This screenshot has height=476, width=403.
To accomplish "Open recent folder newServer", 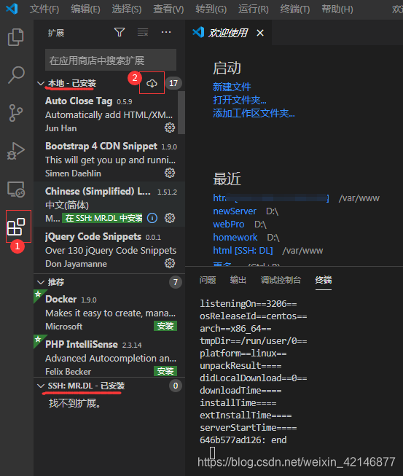I will pyautogui.click(x=235, y=211).
